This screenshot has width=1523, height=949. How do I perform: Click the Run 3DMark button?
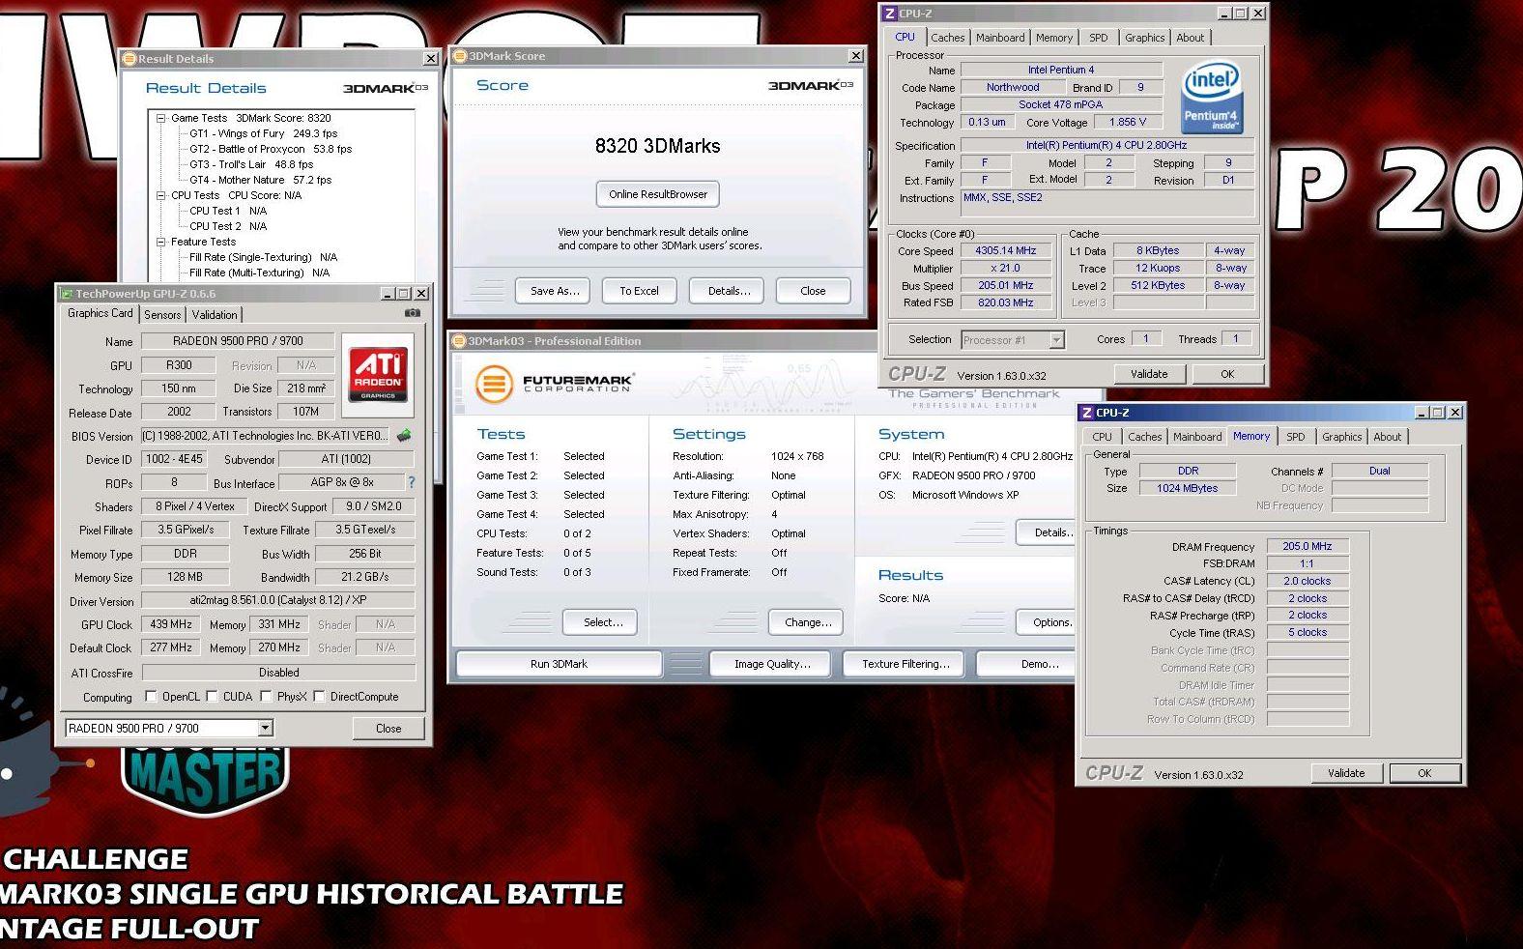tap(559, 664)
